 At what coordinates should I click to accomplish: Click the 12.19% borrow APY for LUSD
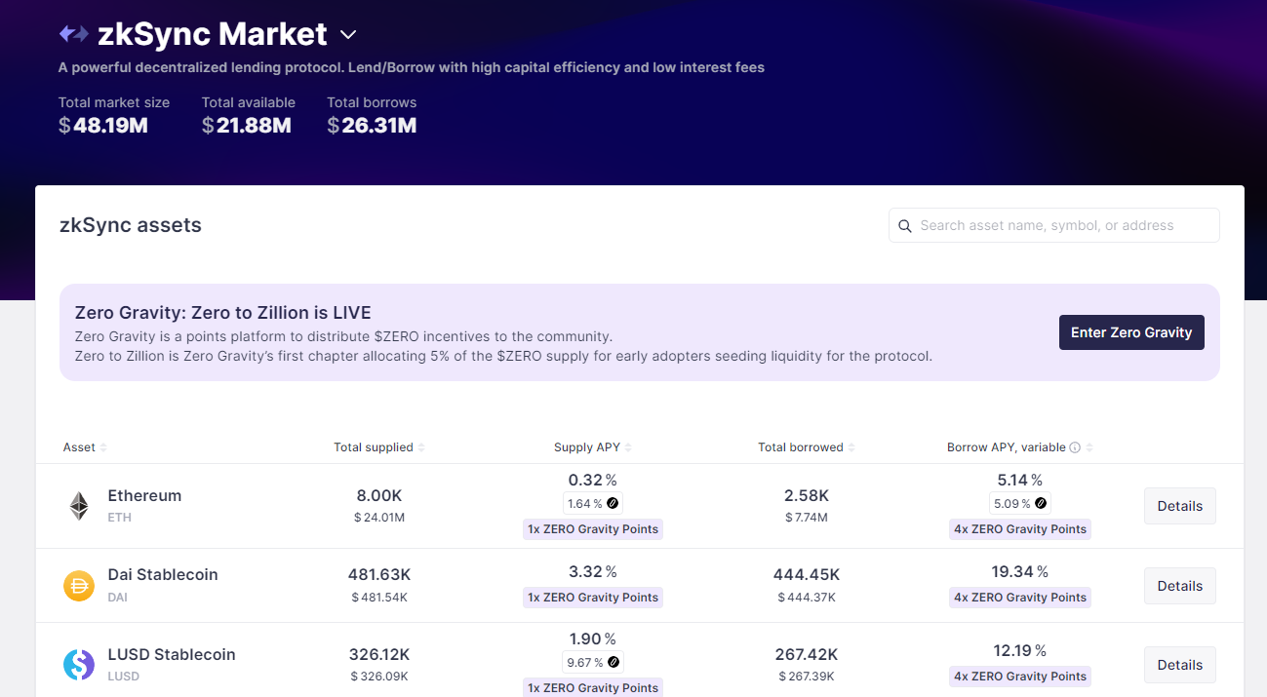1020,650
